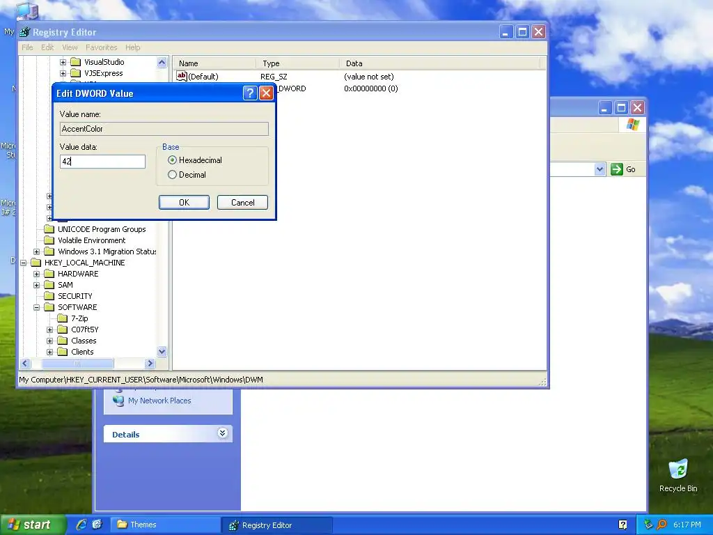Click the Clients folder icon
The image size is (713, 535).
(x=62, y=352)
